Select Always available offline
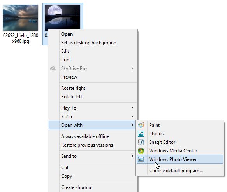 point(93,136)
